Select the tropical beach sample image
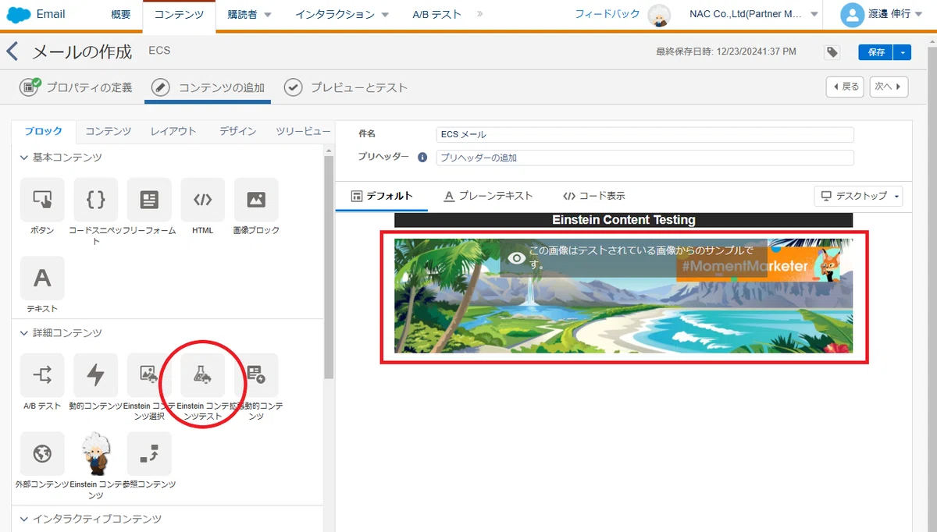 point(623,296)
